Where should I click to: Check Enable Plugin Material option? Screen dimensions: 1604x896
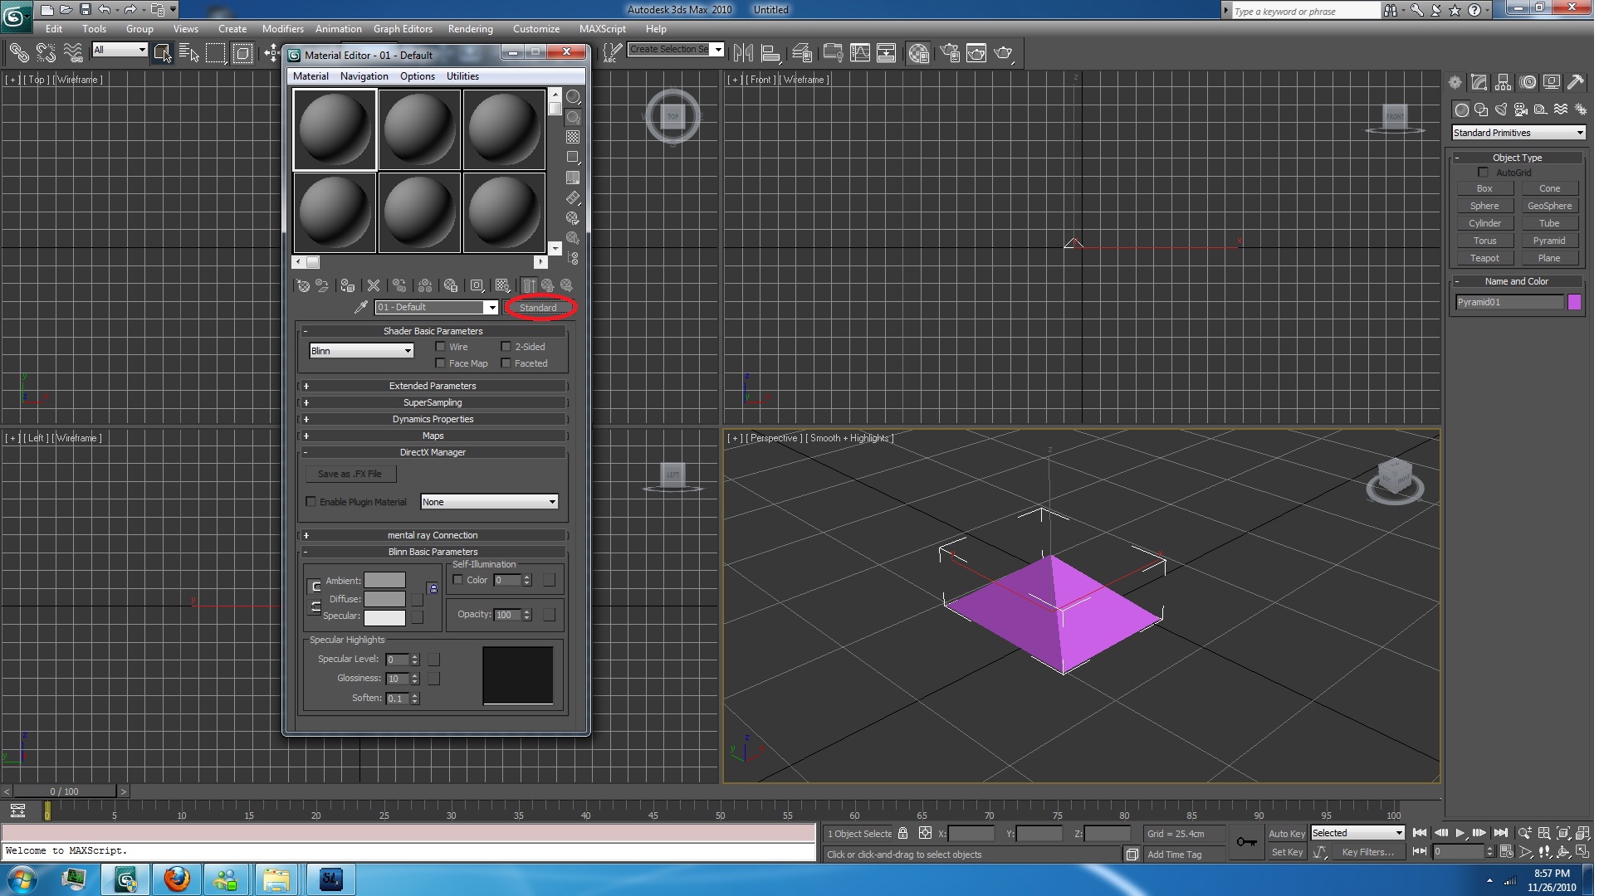(x=311, y=501)
